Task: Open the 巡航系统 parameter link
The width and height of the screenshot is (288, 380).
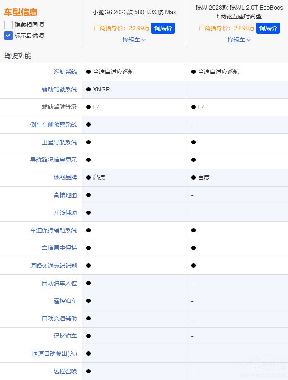Action: [x=65, y=72]
